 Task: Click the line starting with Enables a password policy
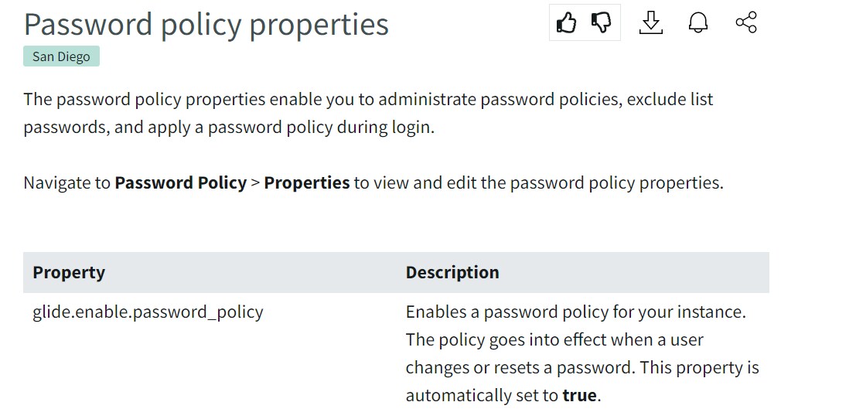(575, 312)
